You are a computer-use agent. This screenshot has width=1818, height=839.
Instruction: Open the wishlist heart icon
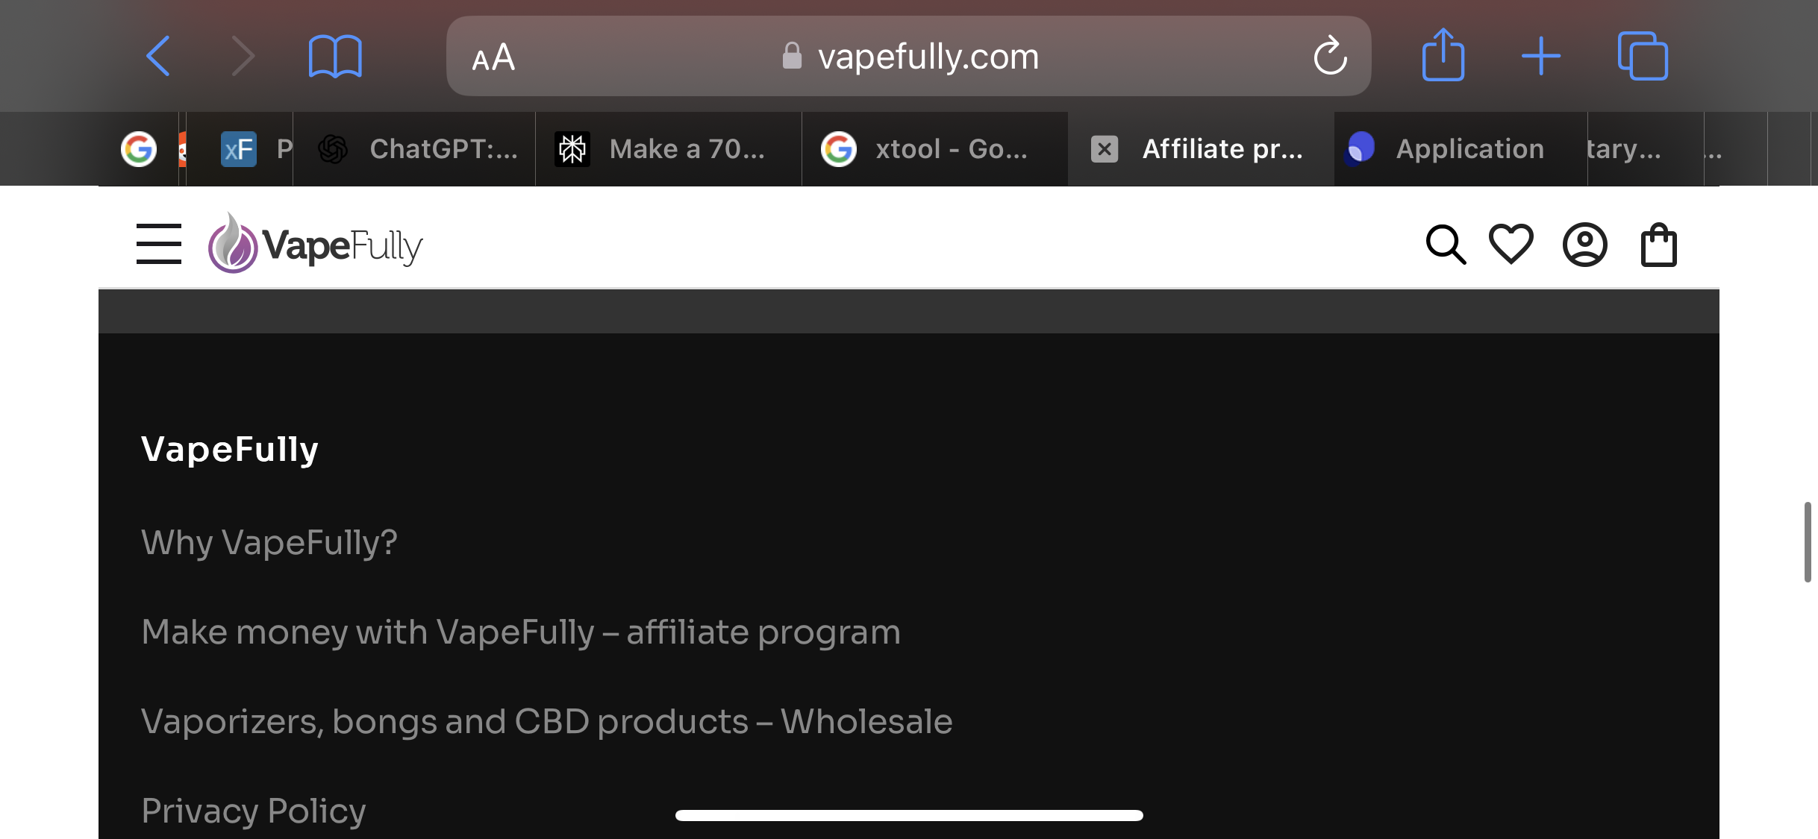[1511, 244]
